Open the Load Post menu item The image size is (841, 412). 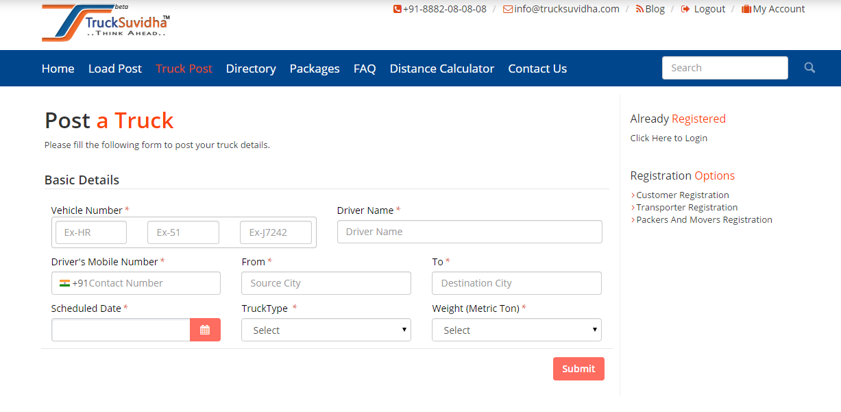(115, 69)
